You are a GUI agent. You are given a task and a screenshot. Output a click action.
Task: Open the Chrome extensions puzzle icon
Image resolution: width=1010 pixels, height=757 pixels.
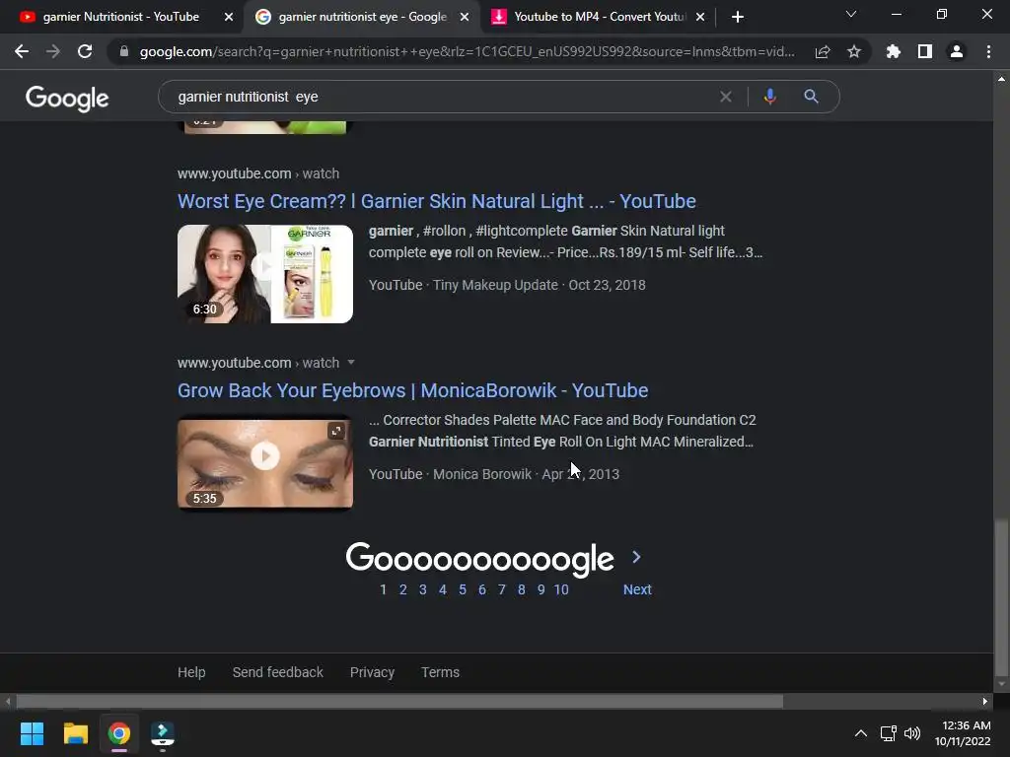pos(894,51)
